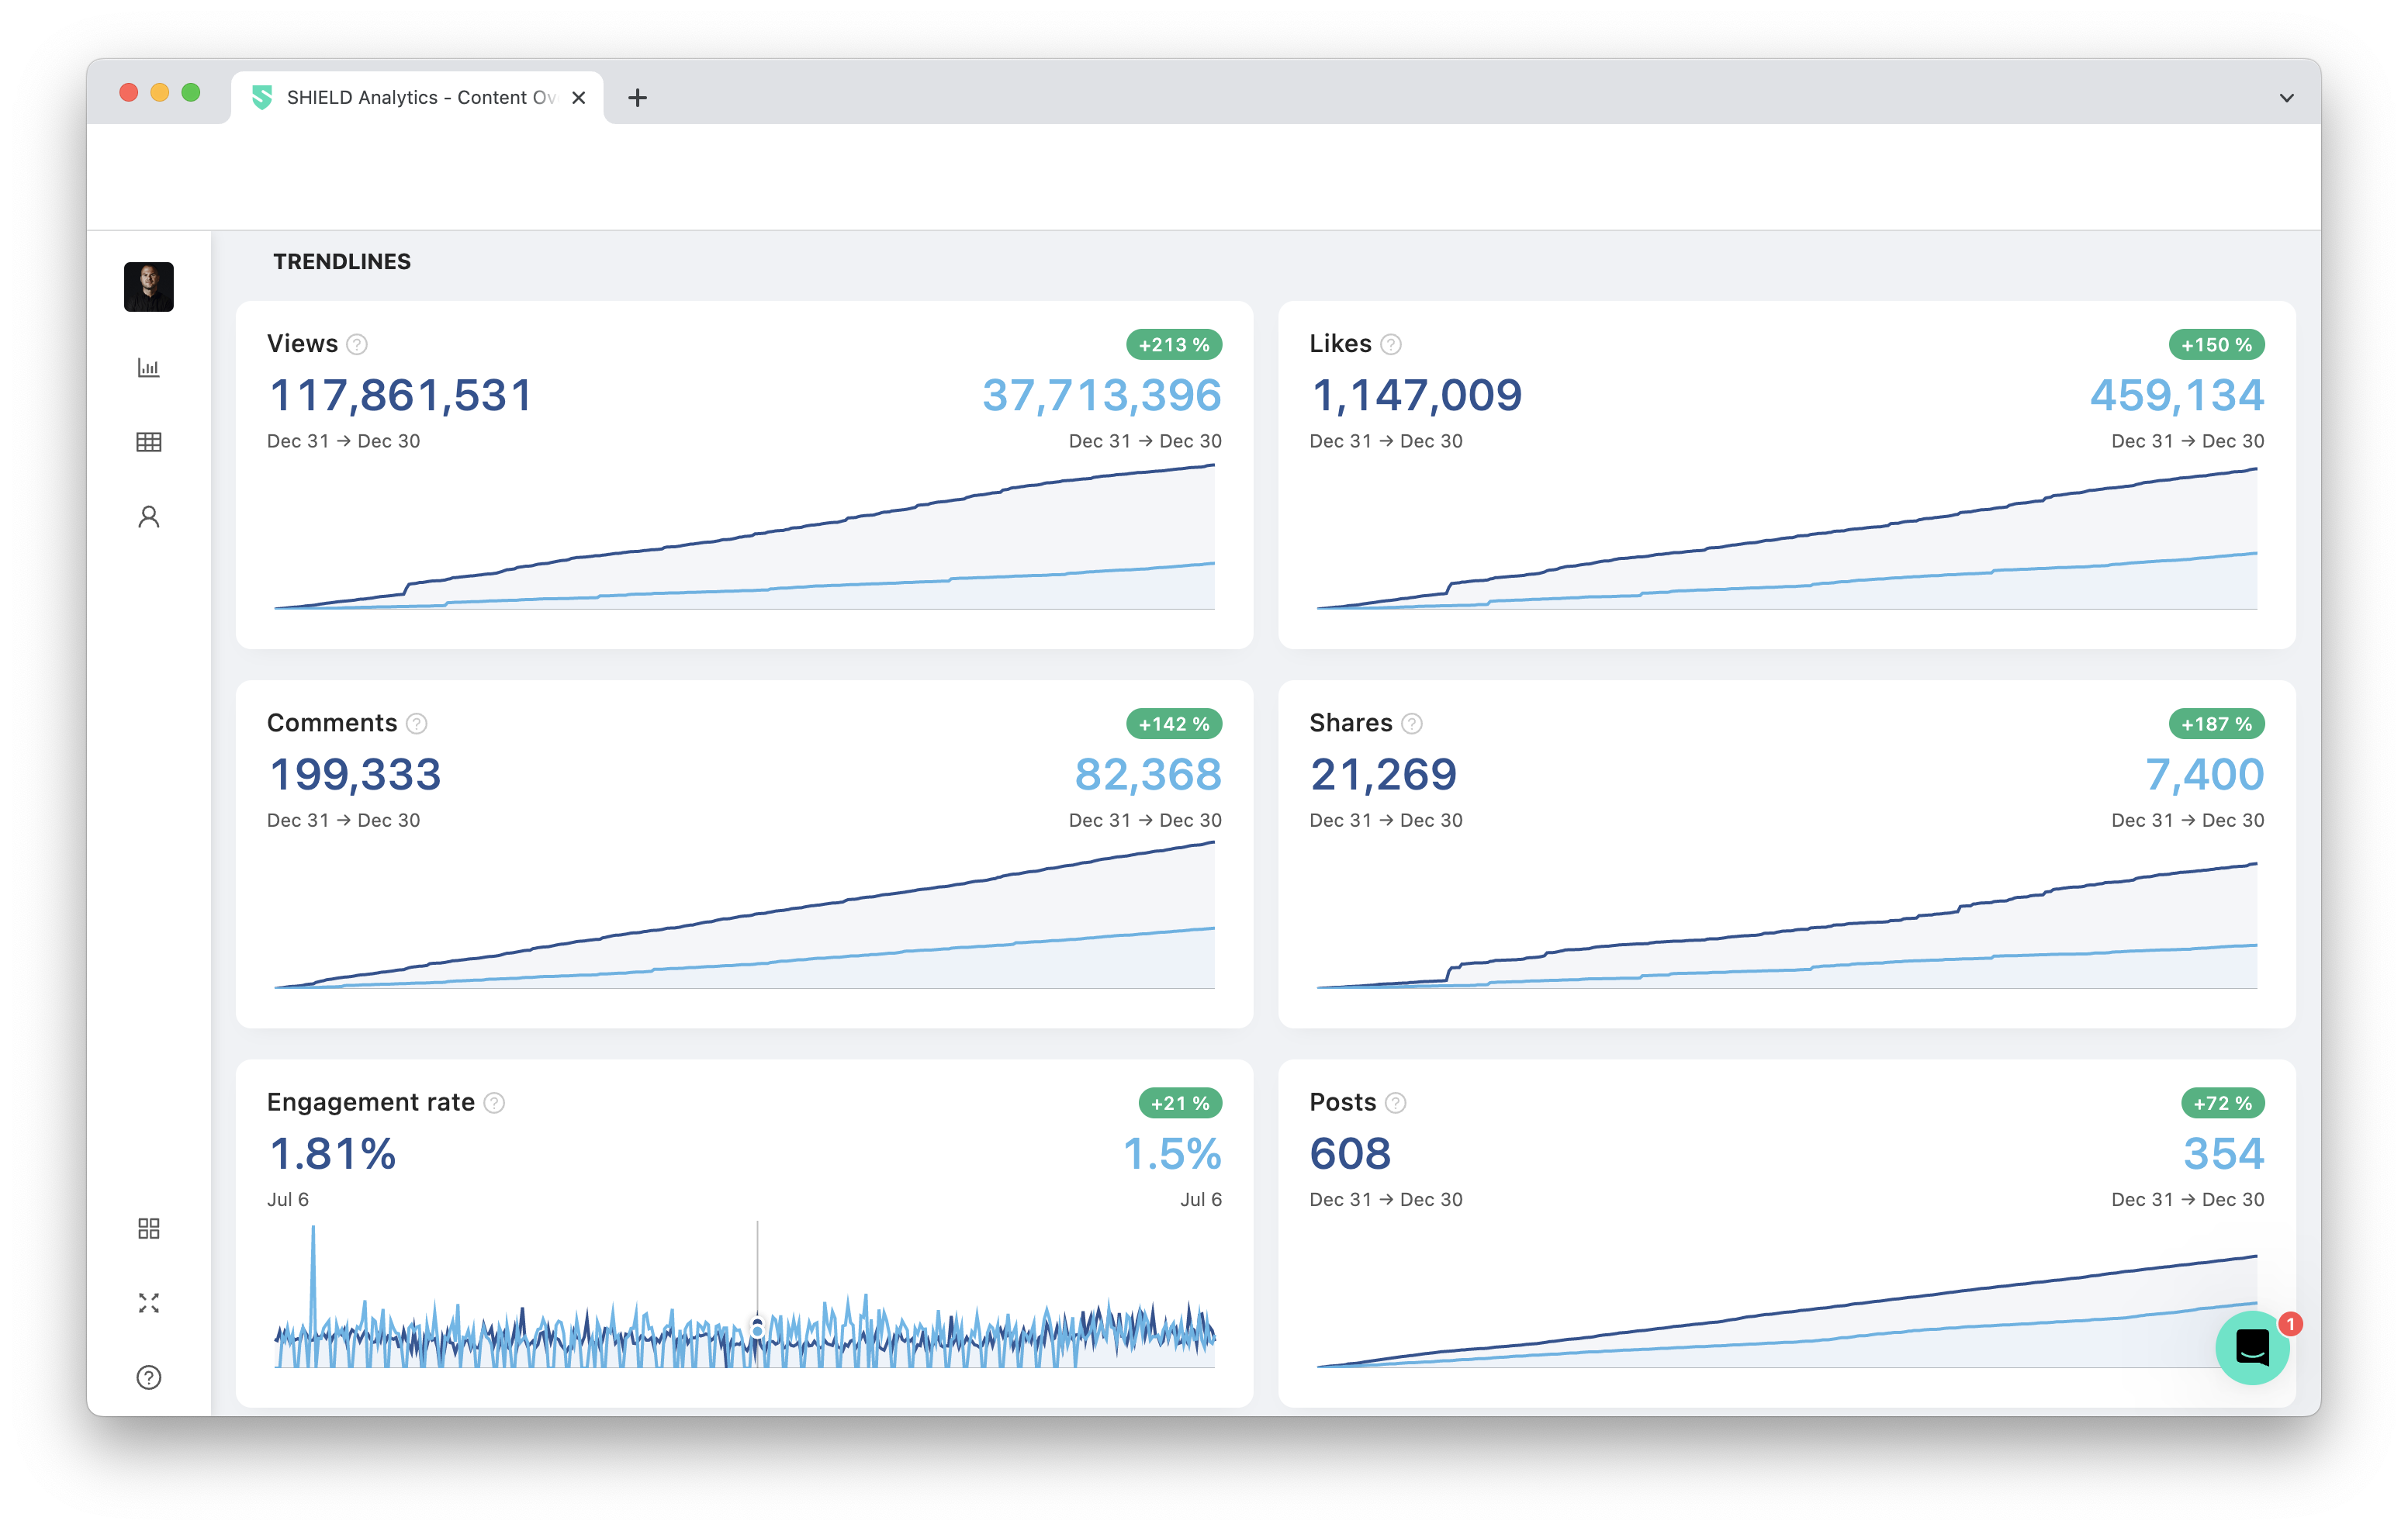Image resolution: width=2408 pixels, height=1531 pixels.
Task: Click the Shares info help icon
Action: (x=1411, y=724)
